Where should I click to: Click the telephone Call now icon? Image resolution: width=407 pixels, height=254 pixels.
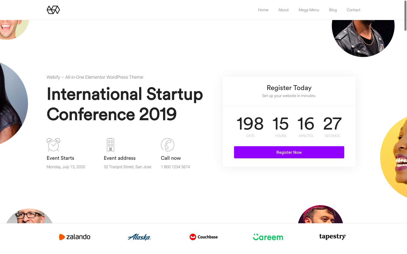coord(168,145)
